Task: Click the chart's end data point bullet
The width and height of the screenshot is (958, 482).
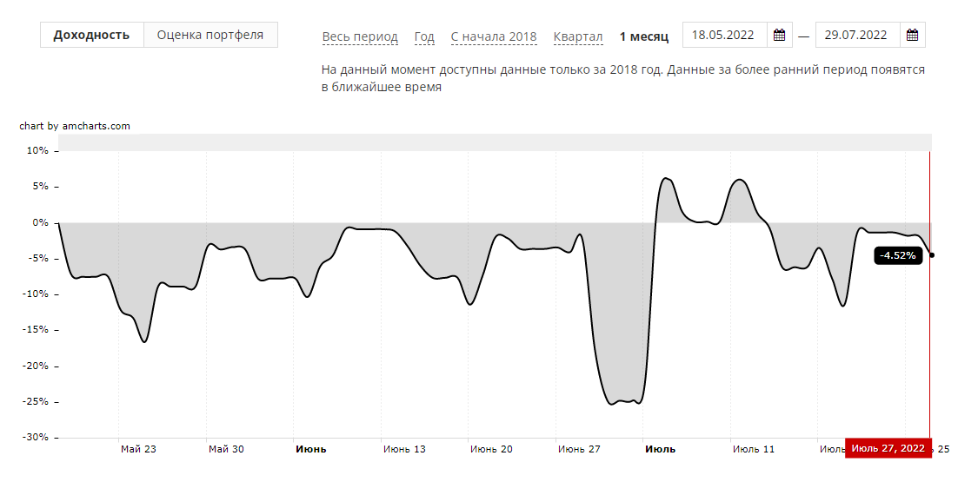Action: click(x=932, y=254)
